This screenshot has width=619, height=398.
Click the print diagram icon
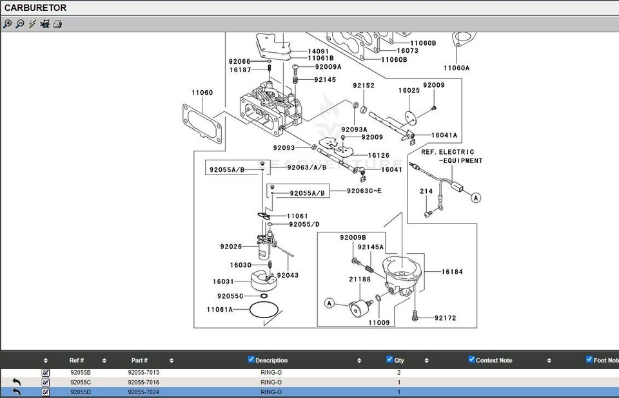pyautogui.click(x=57, y=24)
